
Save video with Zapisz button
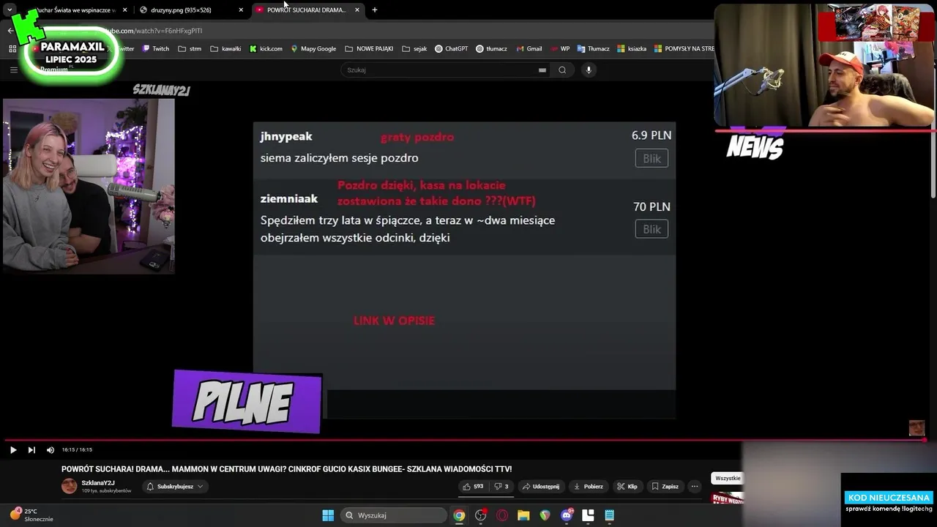pyautogui.click(x=665, y=487)
